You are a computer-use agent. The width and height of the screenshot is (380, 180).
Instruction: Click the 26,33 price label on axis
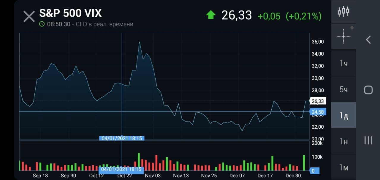pyautogui.click(x=318, y=101)
